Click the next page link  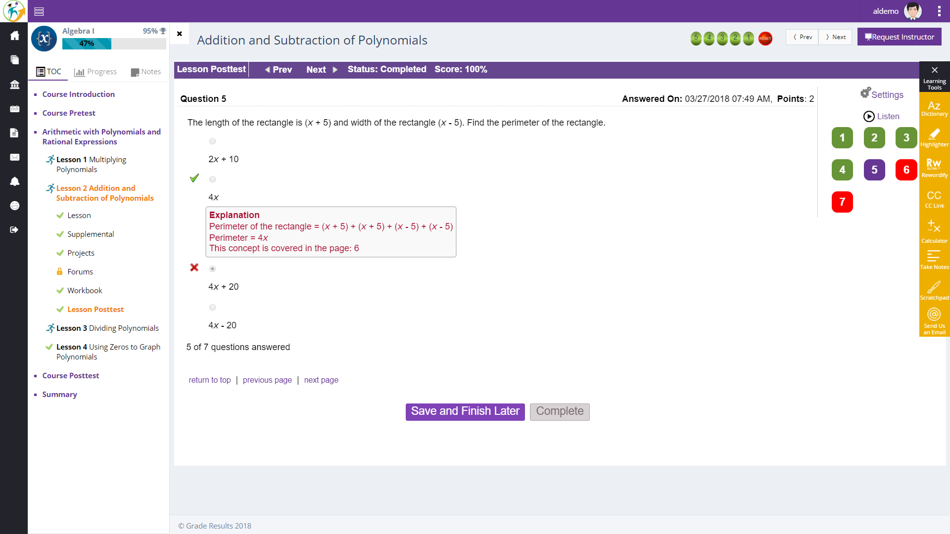pos(321,380)
